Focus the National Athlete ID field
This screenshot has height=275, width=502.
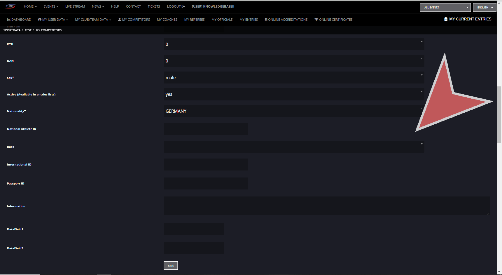coord(205,129)
